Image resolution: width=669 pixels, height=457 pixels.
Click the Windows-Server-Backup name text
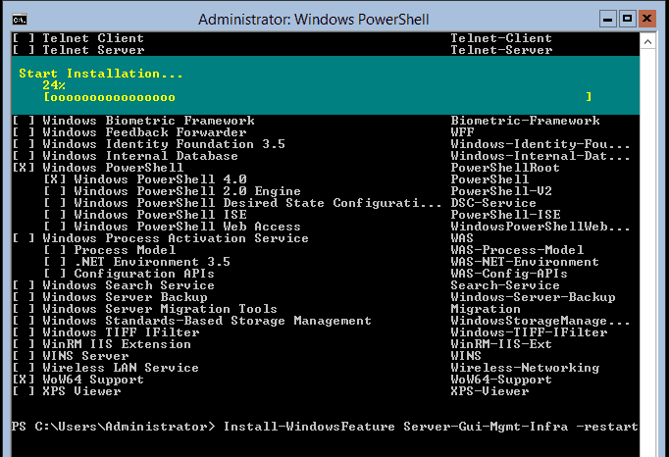(533, 297)
